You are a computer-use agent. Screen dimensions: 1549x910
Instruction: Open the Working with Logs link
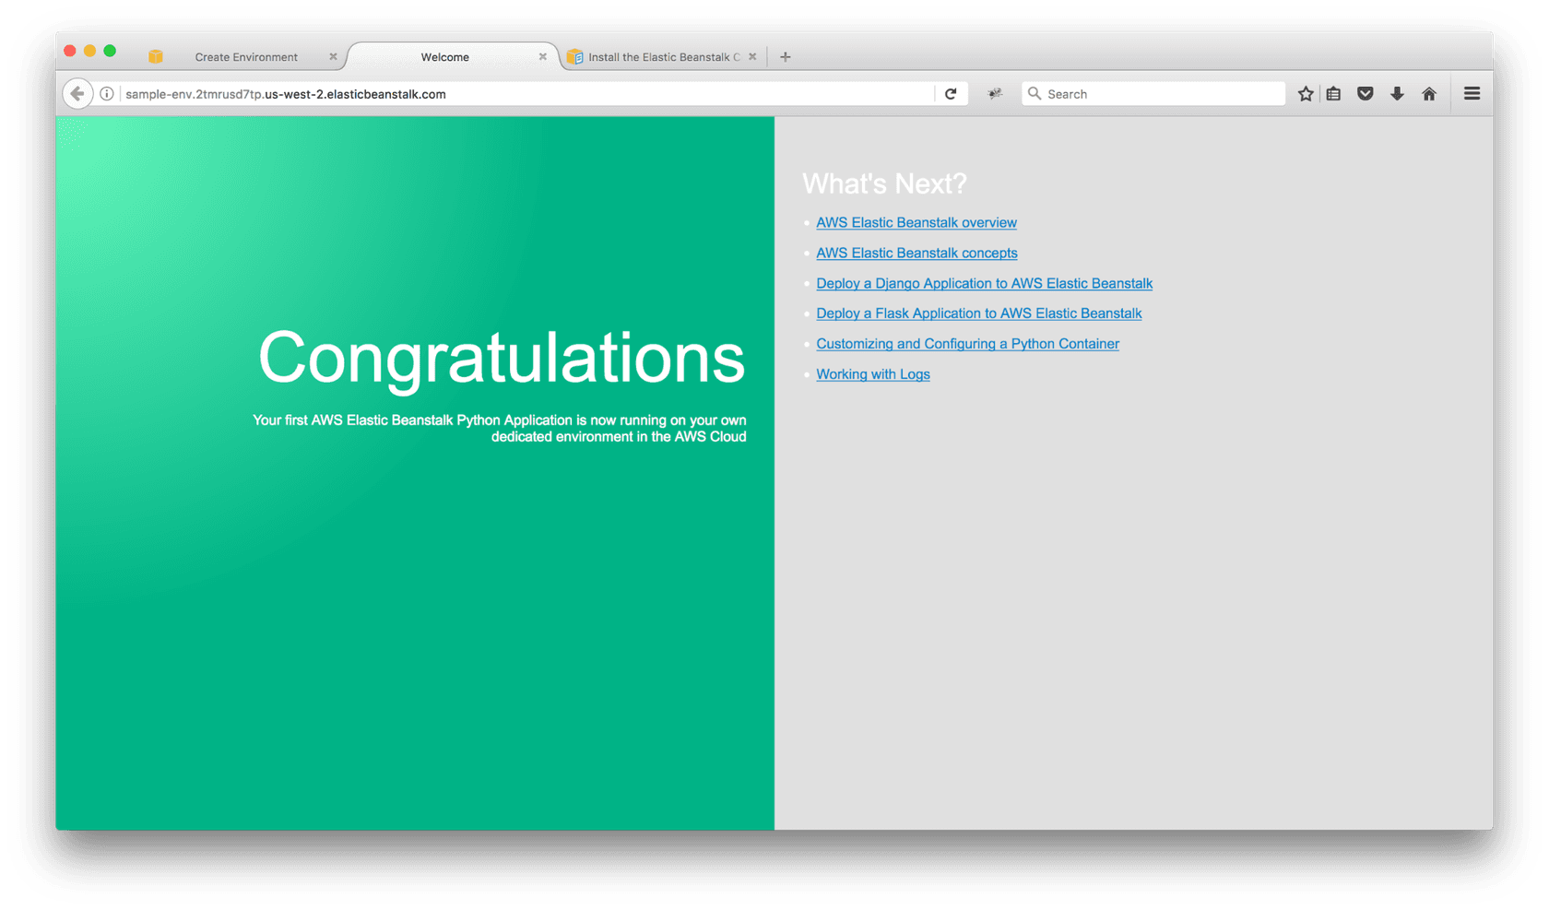pos(873,374)
